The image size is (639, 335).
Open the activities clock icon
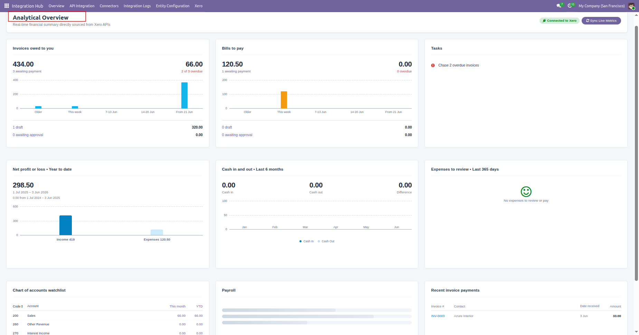pos(570,6)
